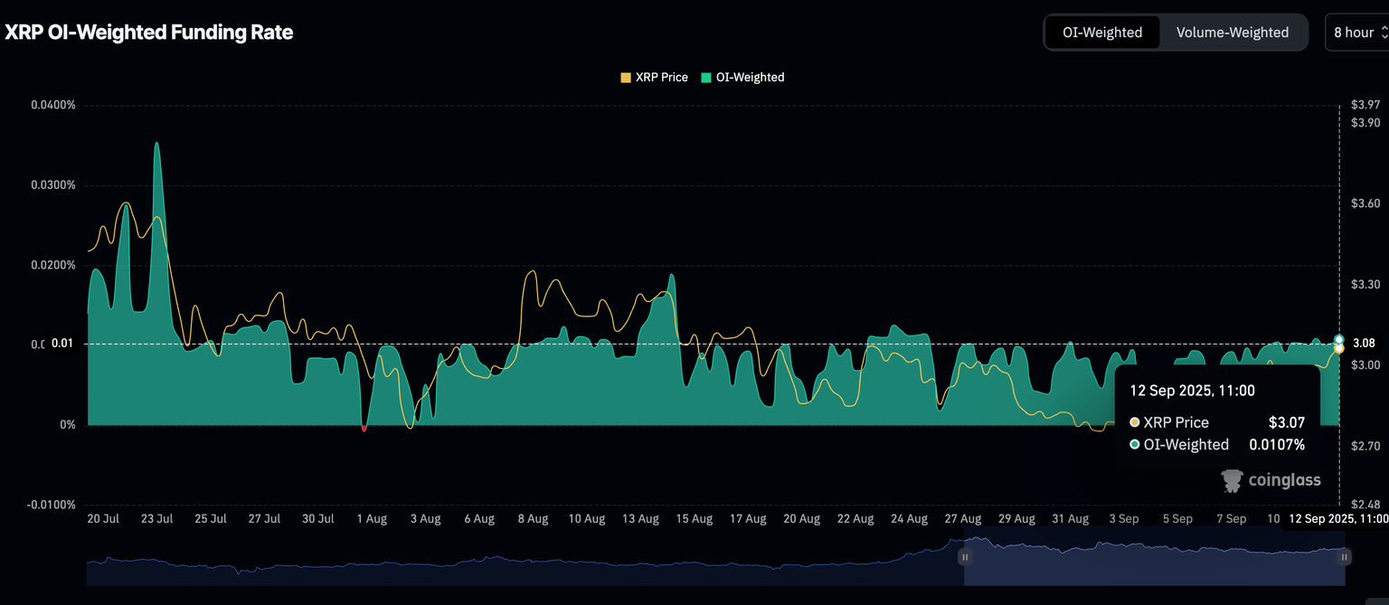Click the stepper arrows beside 8 hour
Image resolution: width=1389 pixels, height=605 pixels.
pos(1383,33)
